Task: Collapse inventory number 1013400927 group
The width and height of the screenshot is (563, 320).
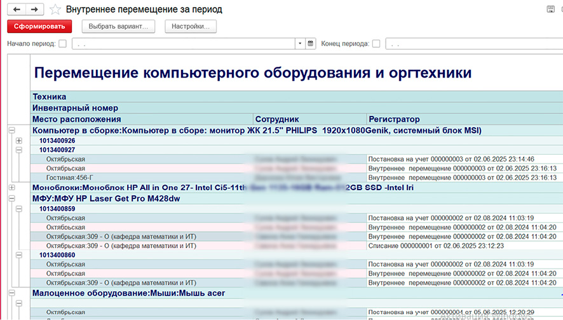Action: click(x=19, y=150)
